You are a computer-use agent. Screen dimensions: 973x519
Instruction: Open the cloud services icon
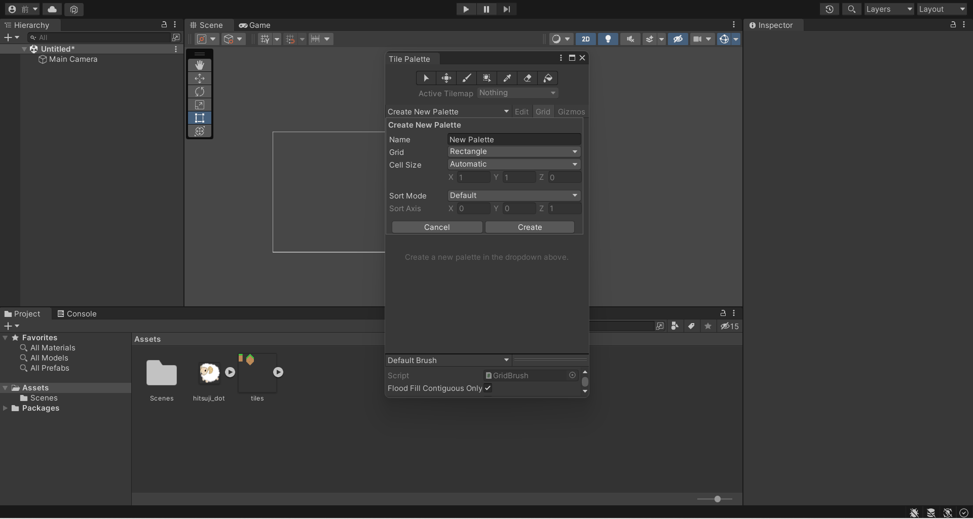(x=52, y=9)
